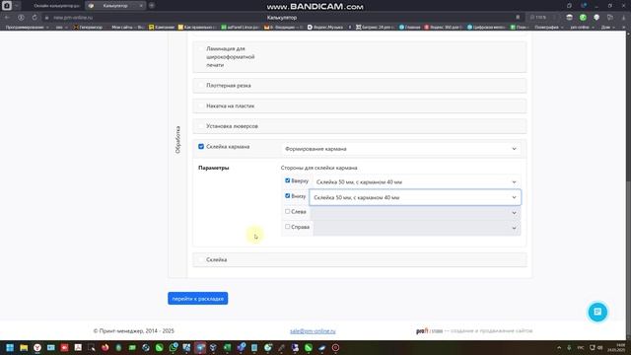This screenshot has width=631, height=355.
Task: Open WhatsApp taskbar icon with badge
Action: (x=174, y=348)
